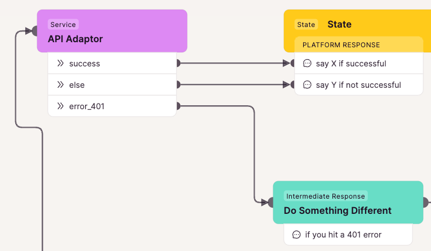Click input port of Do Something Different node

(271, 203)
